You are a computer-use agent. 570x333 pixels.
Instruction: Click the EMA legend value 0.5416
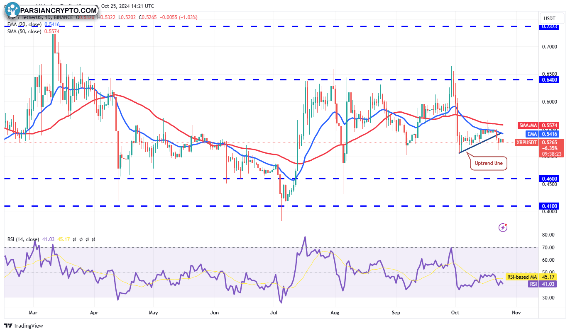click(51, 24)
